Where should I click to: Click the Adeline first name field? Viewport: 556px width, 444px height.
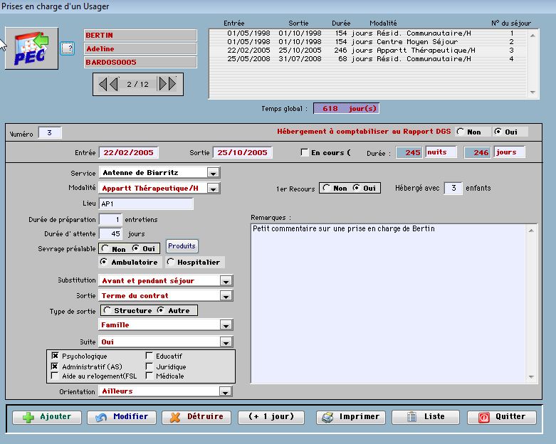tap(140, 48)
